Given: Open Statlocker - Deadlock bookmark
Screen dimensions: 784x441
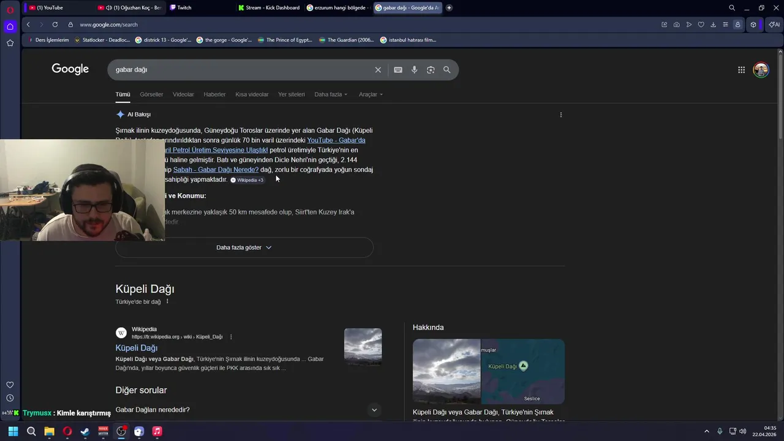Looking at the screenshot, I should coord(102,40).
